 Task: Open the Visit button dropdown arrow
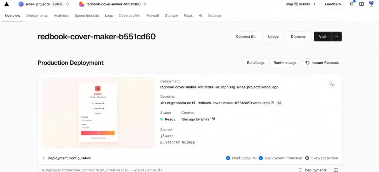coord(337,37)
